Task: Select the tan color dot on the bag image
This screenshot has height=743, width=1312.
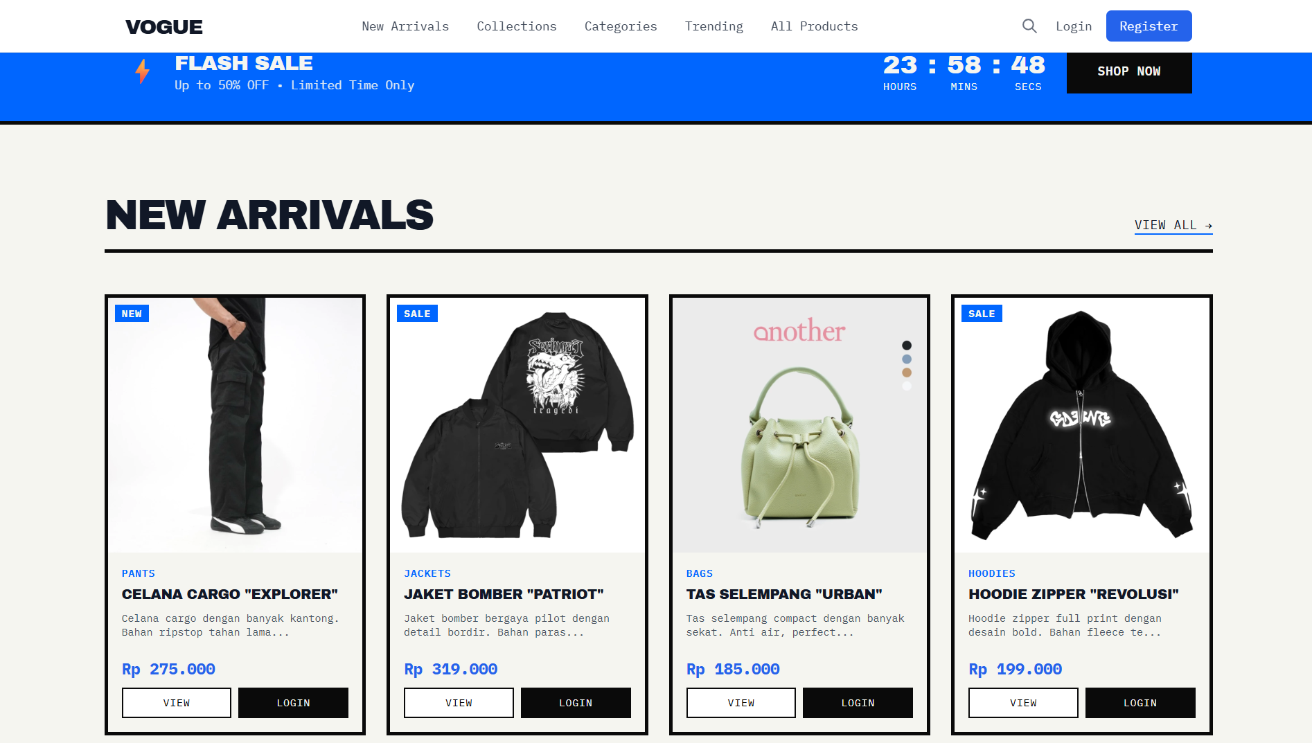Action: [x=907, y=373]
